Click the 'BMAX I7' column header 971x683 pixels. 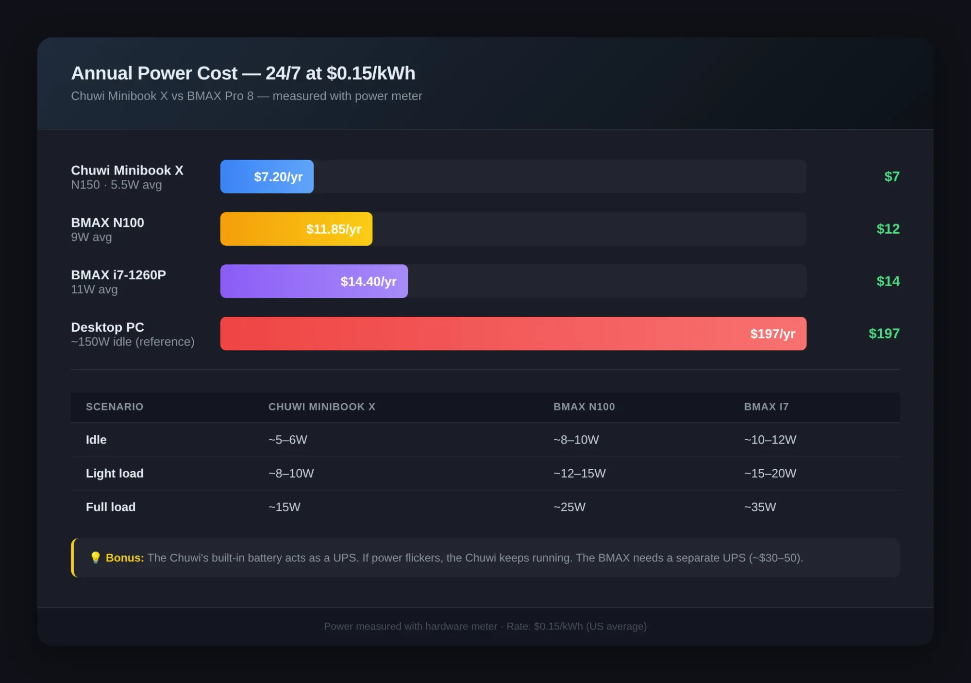(766, 407)
